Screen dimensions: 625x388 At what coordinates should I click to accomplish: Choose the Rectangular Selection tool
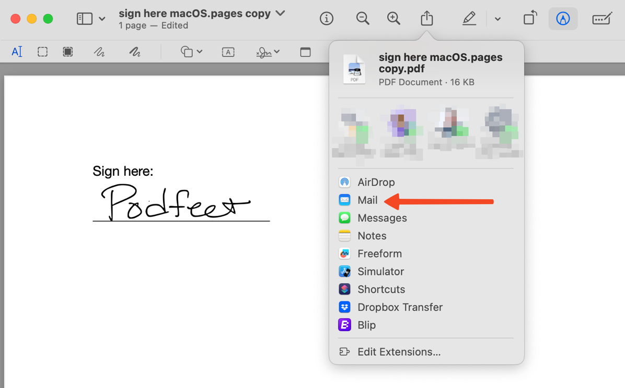pyautogui.click(x=42, y=52)
